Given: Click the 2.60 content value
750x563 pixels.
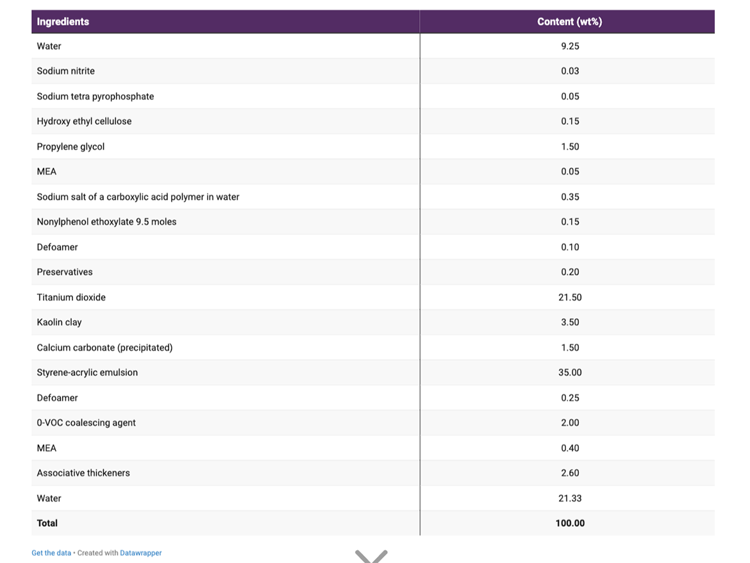Looking at the screenshot, I should click(570, 473).
